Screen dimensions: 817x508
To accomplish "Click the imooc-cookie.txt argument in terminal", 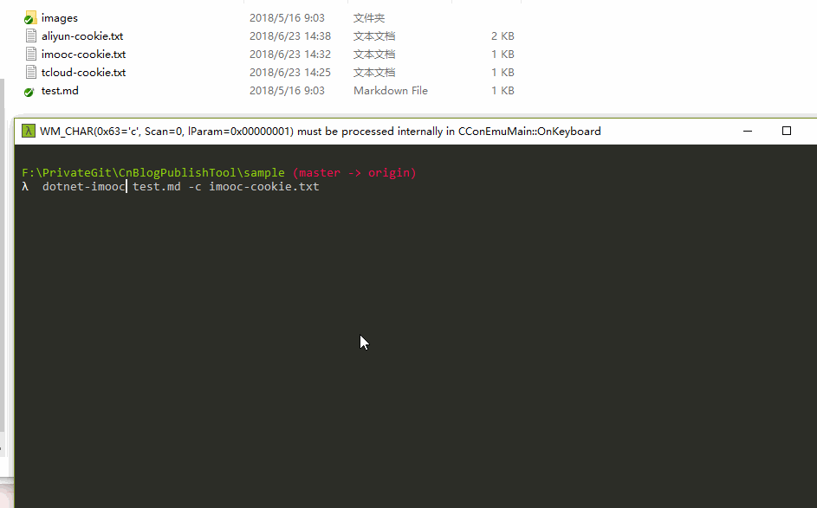I will tap(264, 186).
